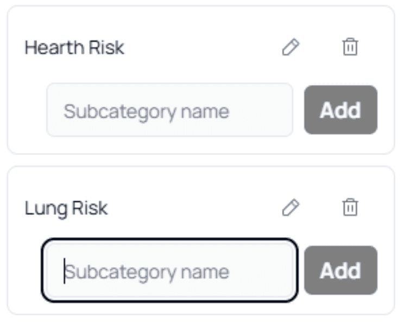Image resolution: width=403 pixels, height=322 pixels.
Task: Click the pencil icon for Lung Risk
Action: pyautogui.click(x=291, y=208)
